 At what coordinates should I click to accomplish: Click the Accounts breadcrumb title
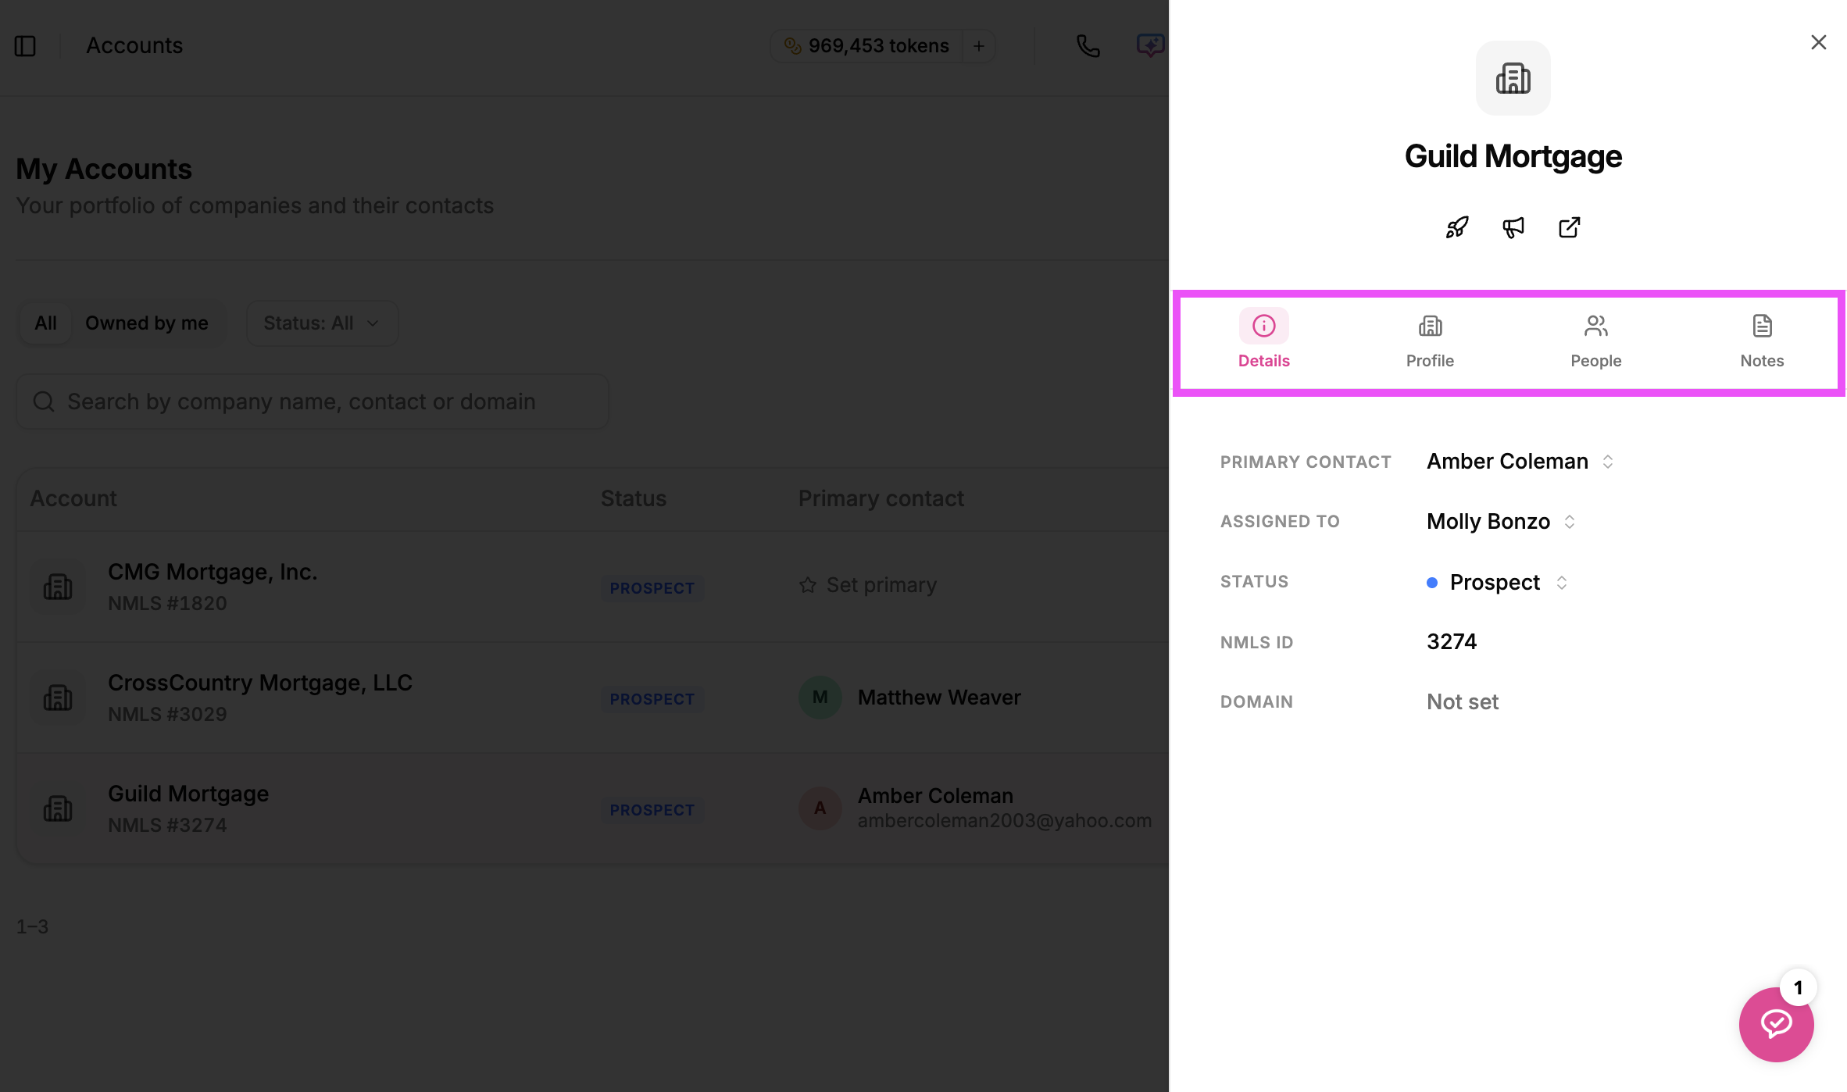click(x=134, y=46)
